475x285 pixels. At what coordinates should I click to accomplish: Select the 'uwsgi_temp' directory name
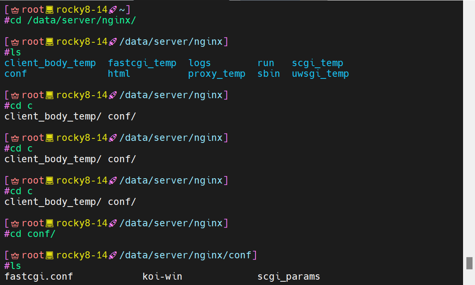(320, 74)
